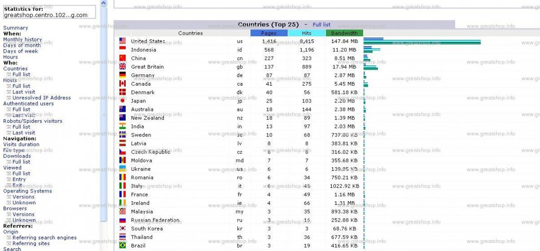Go to the Days of month section
Viewport: 540px width, 251px height.
click(22, 45)
